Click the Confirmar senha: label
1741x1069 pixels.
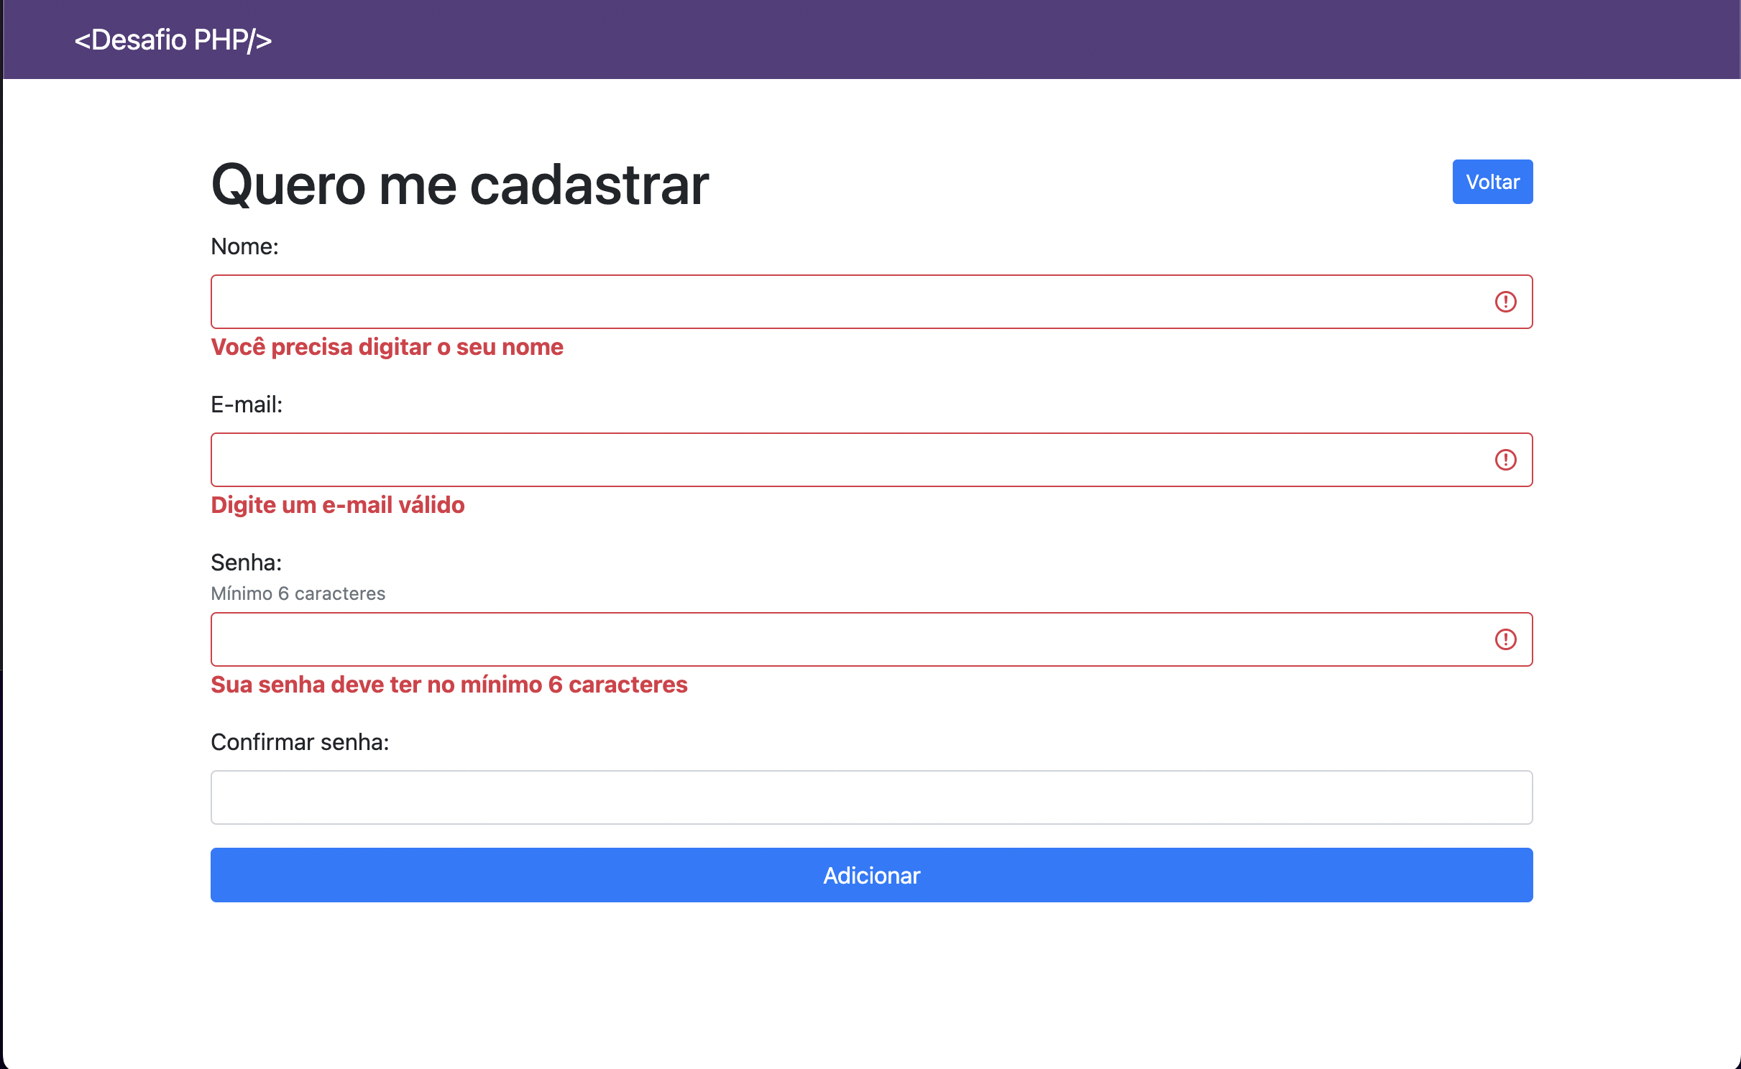[300, 742]
